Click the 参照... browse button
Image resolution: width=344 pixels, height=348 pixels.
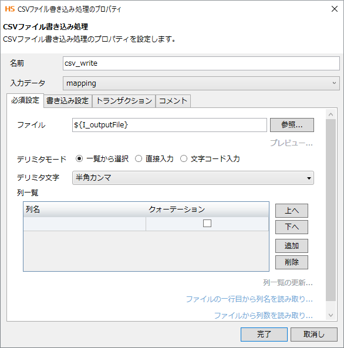point(292,125)
